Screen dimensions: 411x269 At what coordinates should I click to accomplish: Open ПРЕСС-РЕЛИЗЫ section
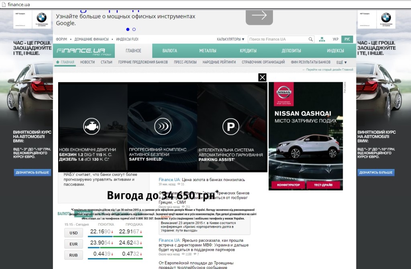(x=185, y=62)
